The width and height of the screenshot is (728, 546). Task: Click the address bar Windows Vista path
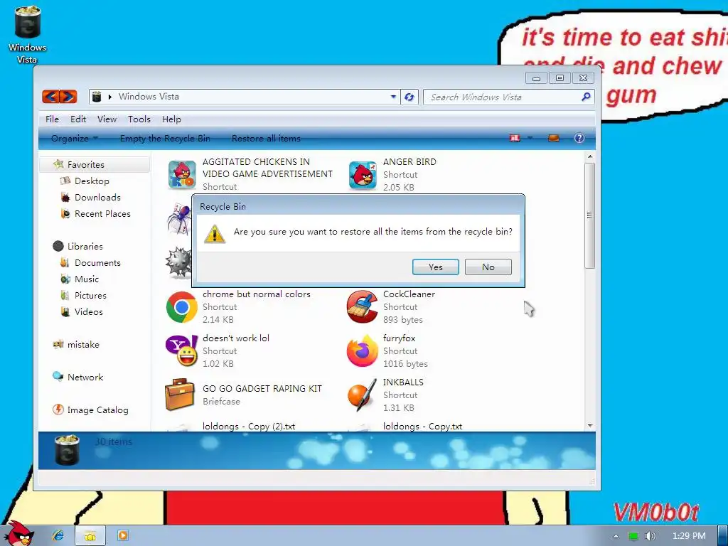click(149, 97)
